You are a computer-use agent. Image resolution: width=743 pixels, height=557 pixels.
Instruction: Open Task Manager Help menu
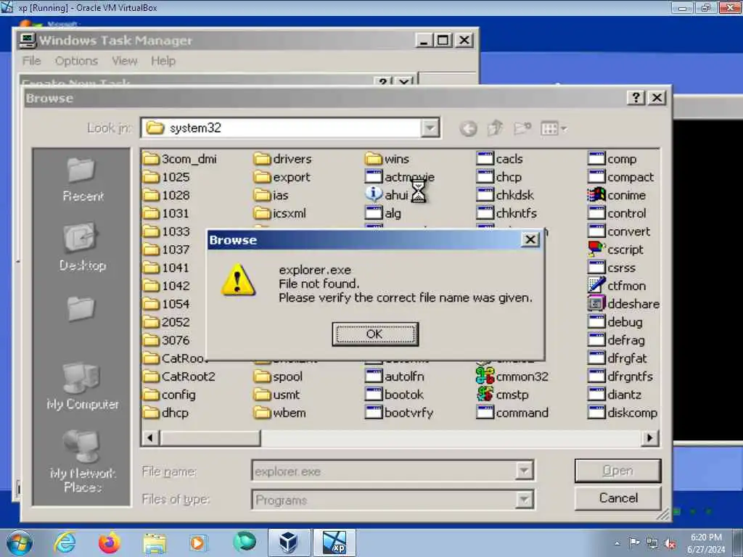pyautogui.click(x=163, y=61)
